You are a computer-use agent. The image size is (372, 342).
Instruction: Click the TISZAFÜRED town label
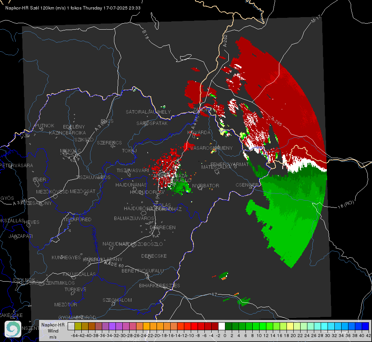point(77,220)
